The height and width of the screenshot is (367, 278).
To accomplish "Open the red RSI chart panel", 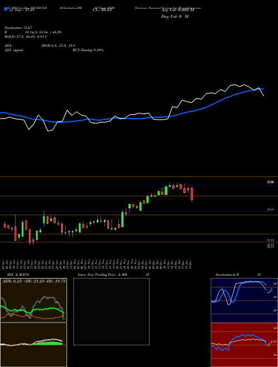I will 244,345.
